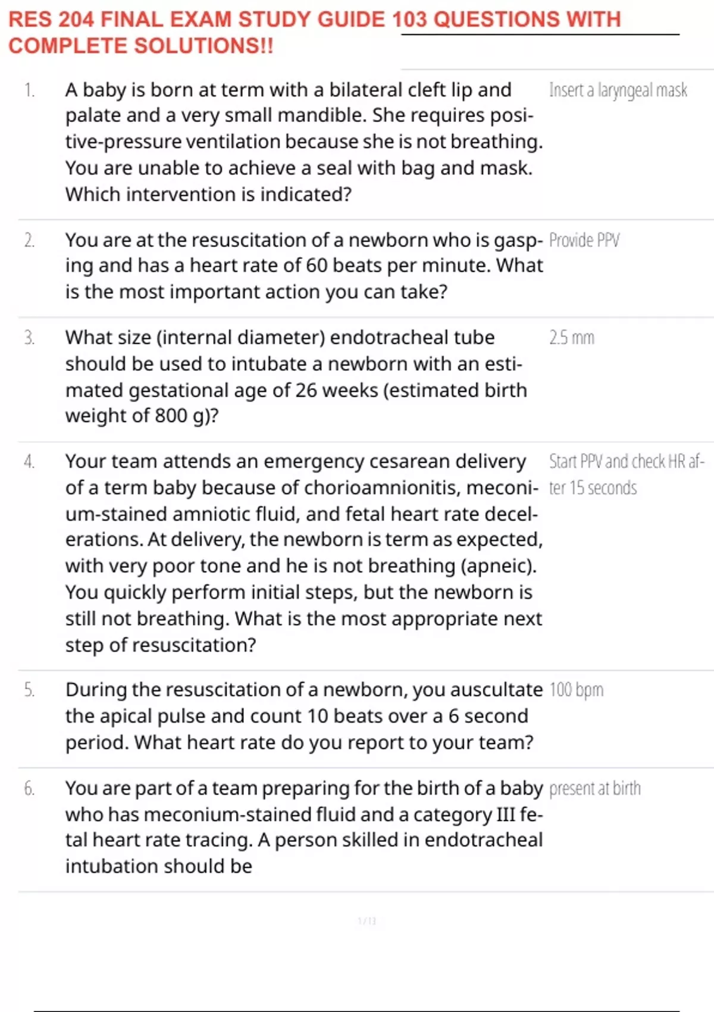
Task: Click the answer 'Insert a laryngeal mask'
Action: coord(618,90)
